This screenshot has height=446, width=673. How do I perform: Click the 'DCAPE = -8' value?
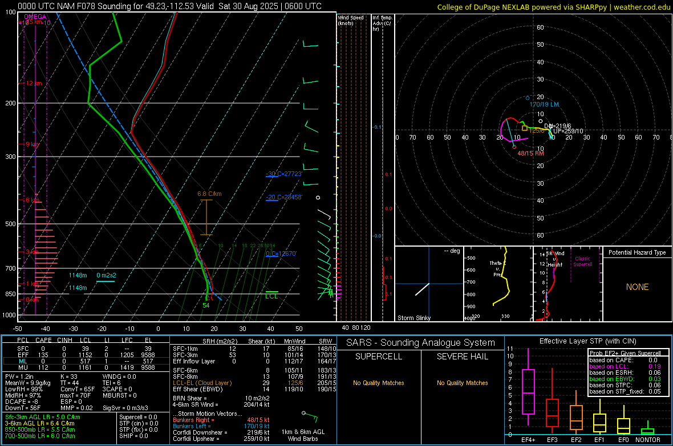pos(22,402)
